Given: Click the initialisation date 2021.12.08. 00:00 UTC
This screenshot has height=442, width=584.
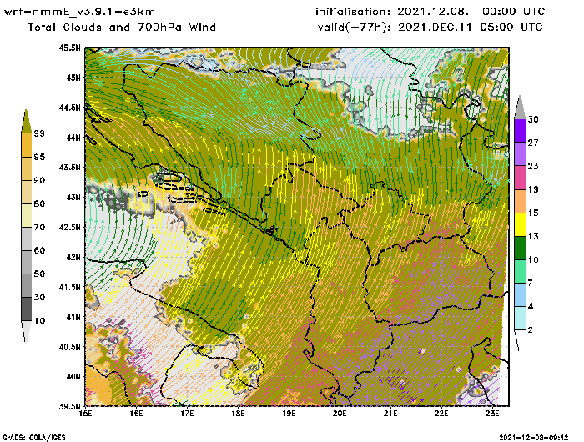Looking at the screenshot, I should (471, 12).
